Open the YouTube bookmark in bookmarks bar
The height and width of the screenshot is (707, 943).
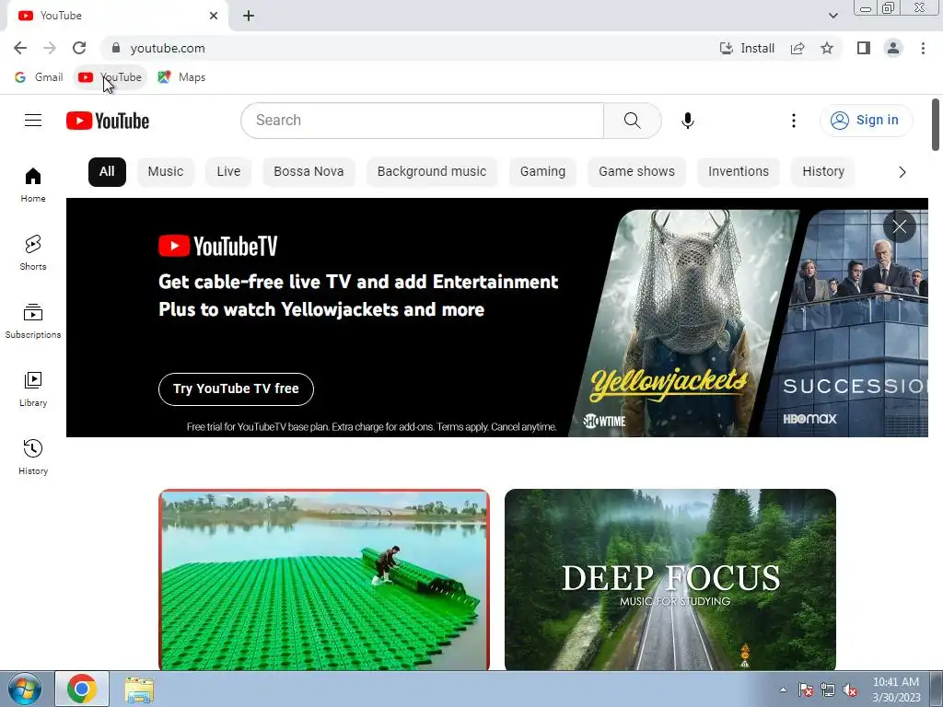(111, 77)
